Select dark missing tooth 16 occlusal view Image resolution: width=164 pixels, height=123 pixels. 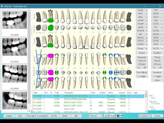click(129, 28)
